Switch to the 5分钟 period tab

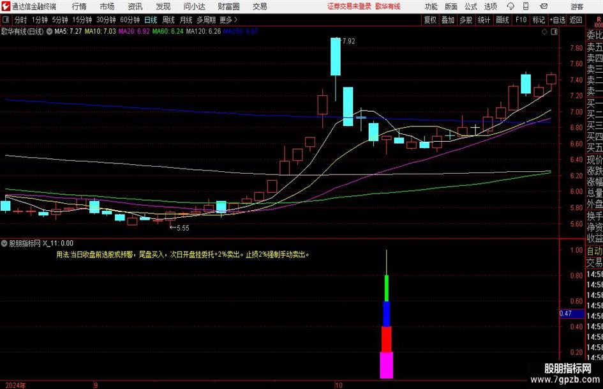[x=59, y=20]
